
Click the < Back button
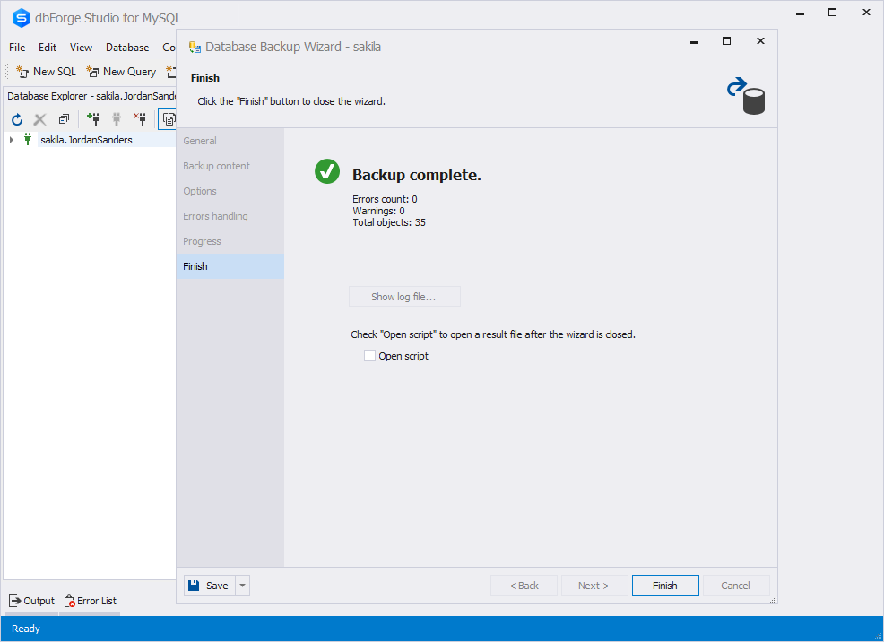pos(524,586)
